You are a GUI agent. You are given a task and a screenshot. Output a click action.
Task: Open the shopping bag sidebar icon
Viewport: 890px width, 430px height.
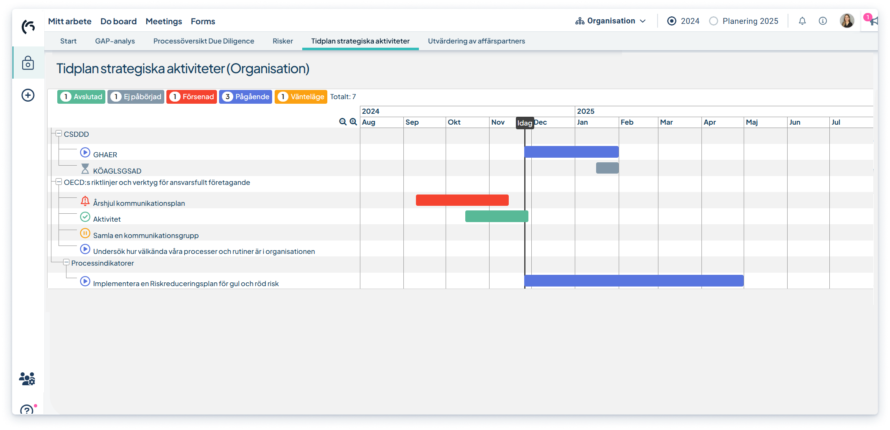pyautogui.click(x=28, y=63)
